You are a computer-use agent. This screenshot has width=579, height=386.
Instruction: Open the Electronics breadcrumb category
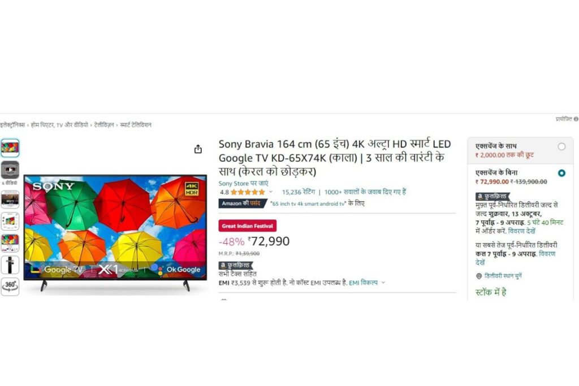click(x=12, y=125)
